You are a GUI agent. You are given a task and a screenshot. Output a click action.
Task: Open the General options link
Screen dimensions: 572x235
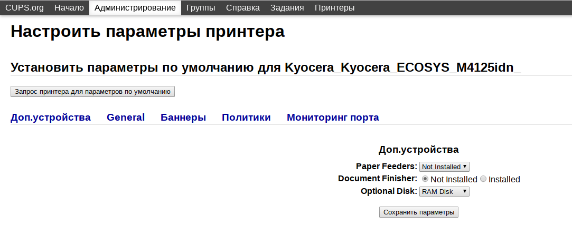[x=126, y=117]
